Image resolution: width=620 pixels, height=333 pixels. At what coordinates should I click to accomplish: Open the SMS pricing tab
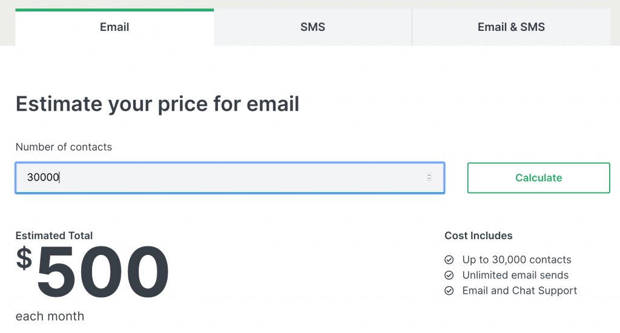[x=312, y=27]
